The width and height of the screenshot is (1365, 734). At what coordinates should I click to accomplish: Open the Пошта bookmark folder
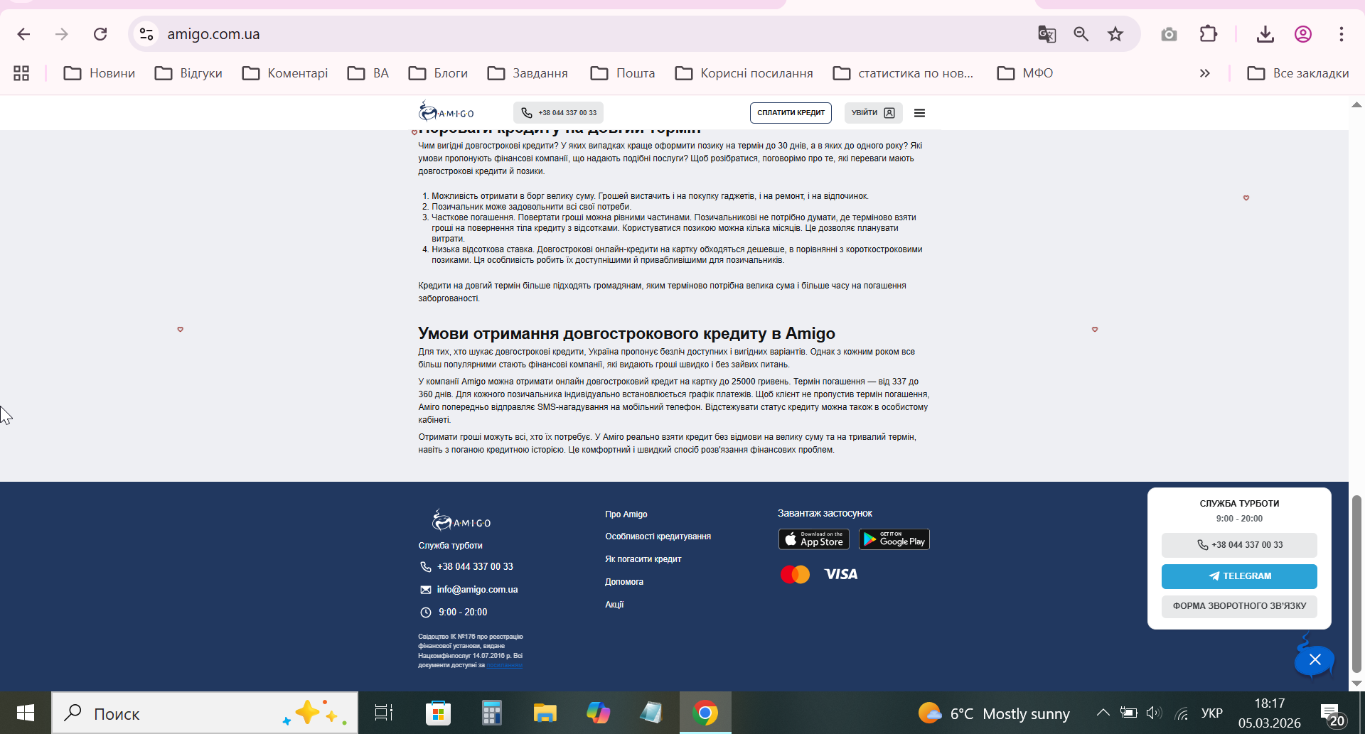click(x=623, y=73)
